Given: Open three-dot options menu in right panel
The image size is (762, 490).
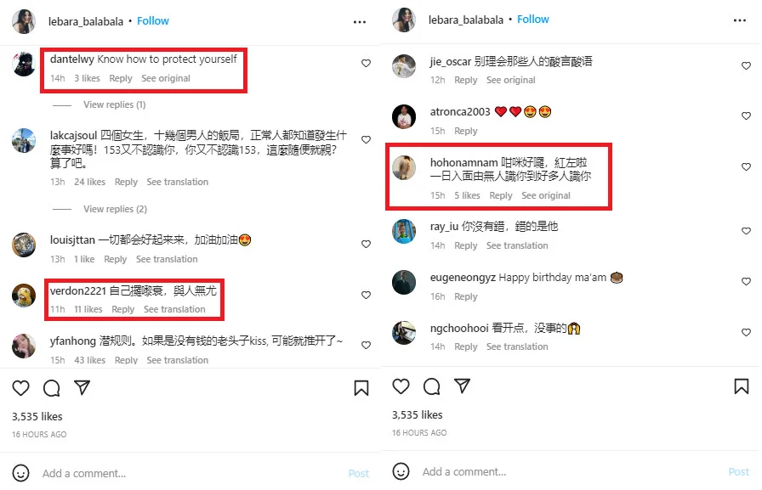Looking at the screenshot, I should [740, 20].
